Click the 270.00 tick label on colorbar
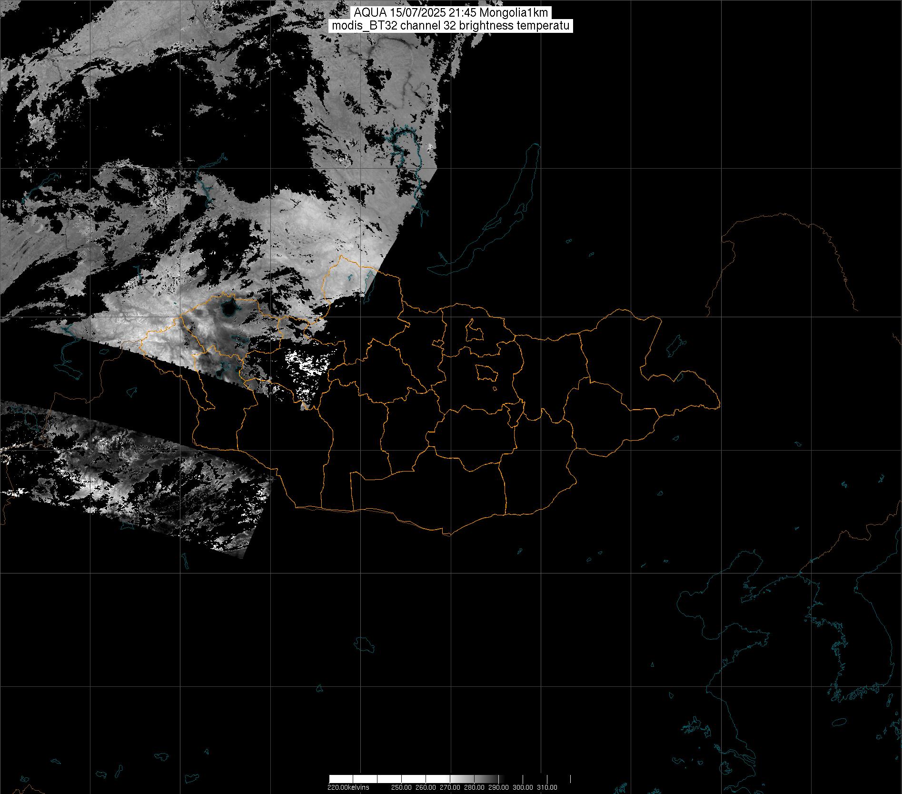This screenshot has height=794, width=902. tap(450, 787)
